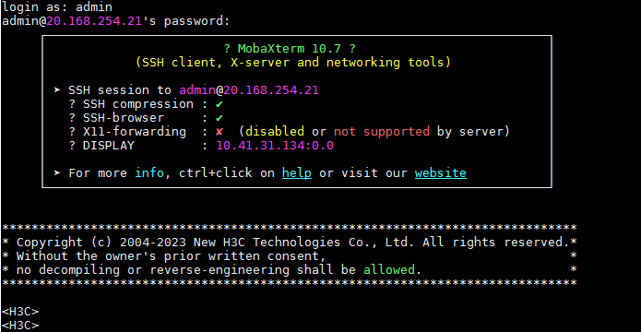
Task: Click the 'login as: admin' line
Action: (57, 7)
